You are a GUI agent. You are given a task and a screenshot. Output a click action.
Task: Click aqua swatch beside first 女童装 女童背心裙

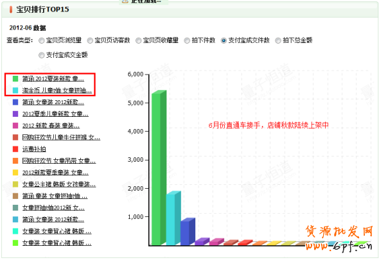point(15,231)
